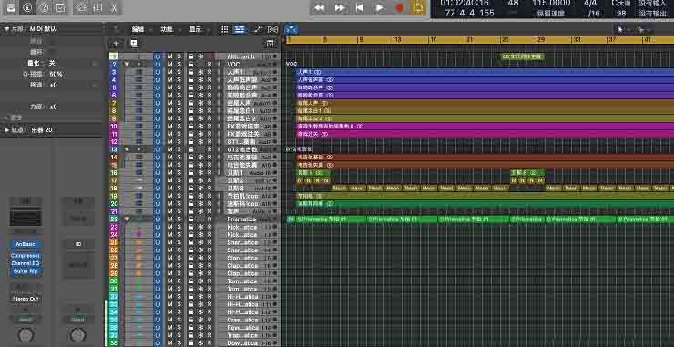This screenshot has height=347, width=674.
Task: Mute the VOC track
Action: [169, 64]
